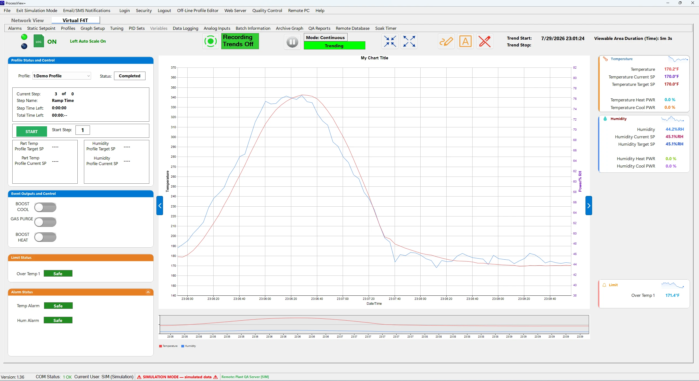This screenshot has width=699, height=381.
Task: Click the Hum Alarm Safe indicator
Action: click(x=58, y=320)
